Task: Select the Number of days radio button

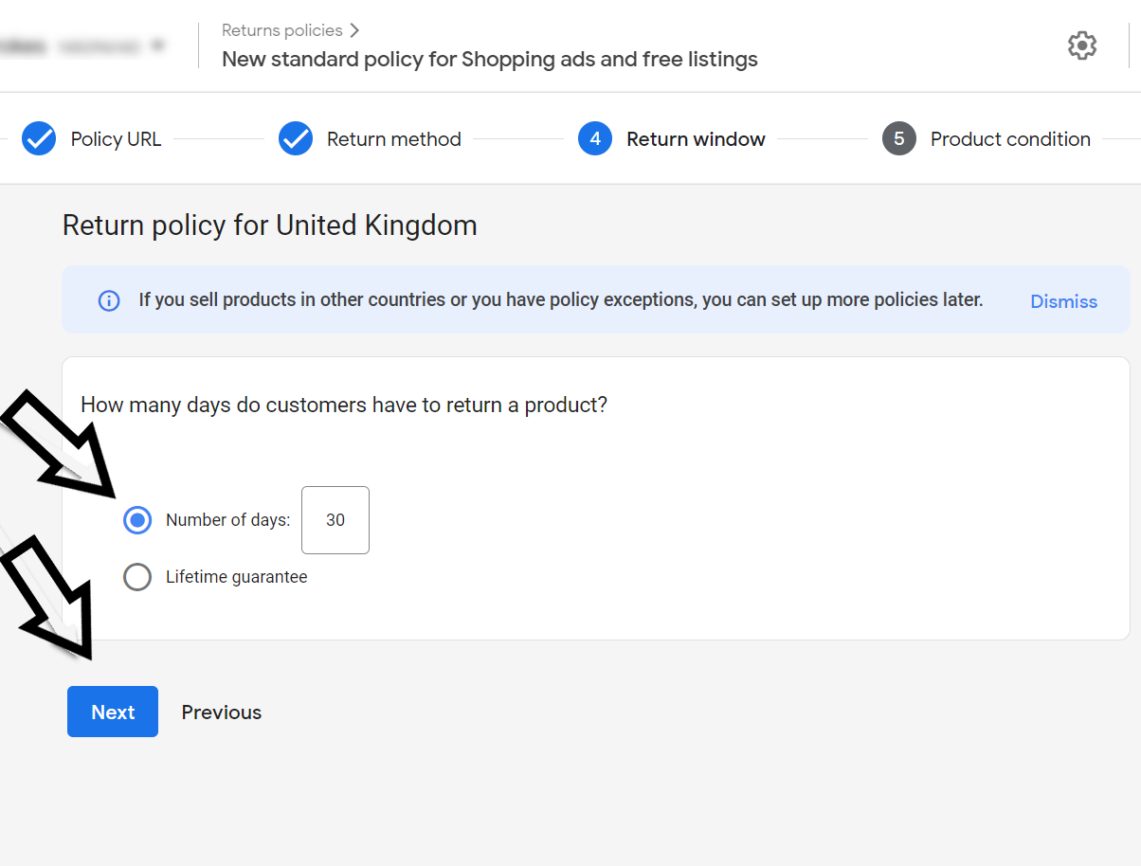Action: tap(137, 519)
